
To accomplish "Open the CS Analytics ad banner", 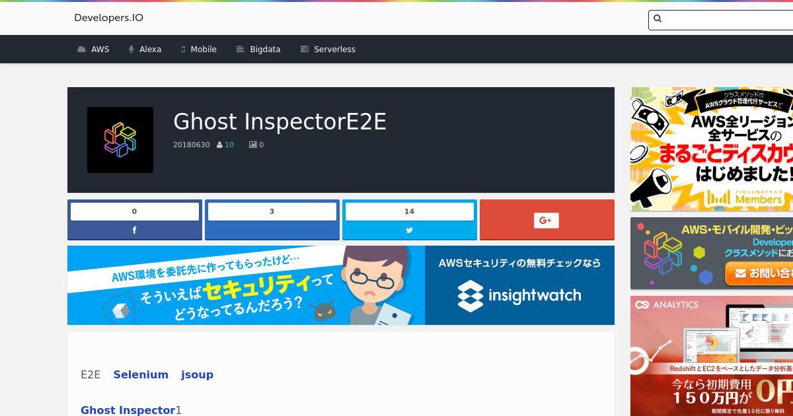I will 712,356.
